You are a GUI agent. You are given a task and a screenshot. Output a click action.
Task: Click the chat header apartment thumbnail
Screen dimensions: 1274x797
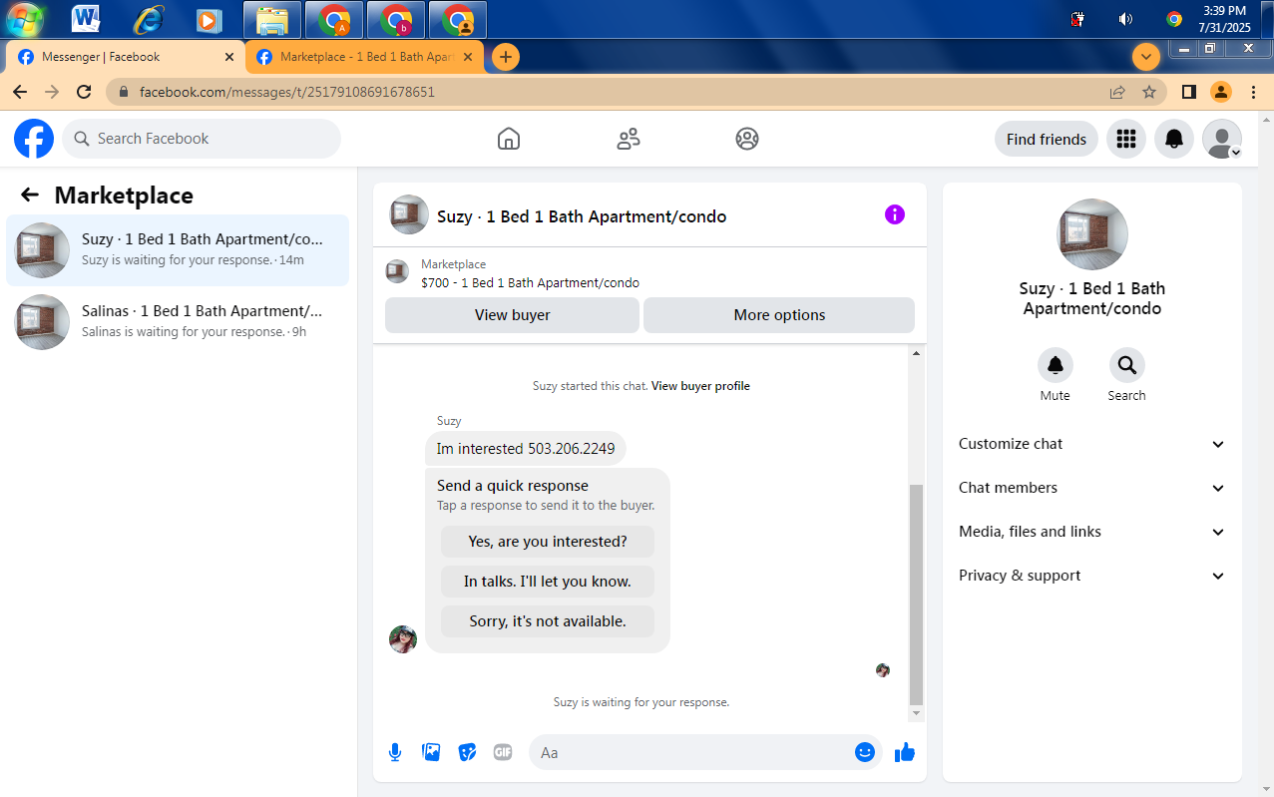click(x=409, y=214)
